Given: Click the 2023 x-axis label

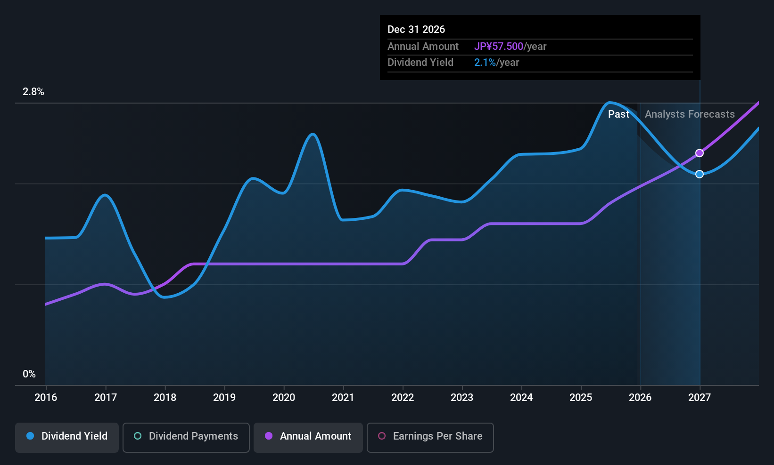Looking at the screenshot, I should click(462, 398).
